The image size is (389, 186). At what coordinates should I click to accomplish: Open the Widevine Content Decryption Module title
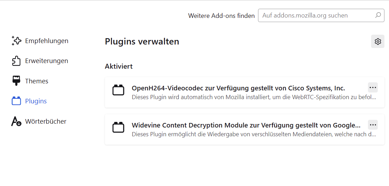tap(246, 125)
